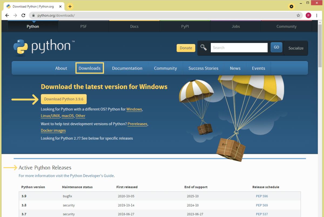Image resolution: width=324 pixels, height=217 pixels.
Task: Follow the macOS link
Action: pyautogui.click(x=67, y=116)
